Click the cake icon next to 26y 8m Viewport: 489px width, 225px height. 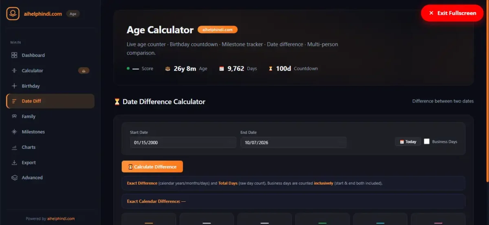(x=168, y=69)
